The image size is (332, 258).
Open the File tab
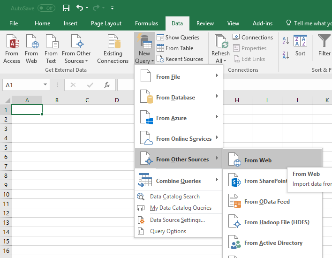tap(14, 23)
